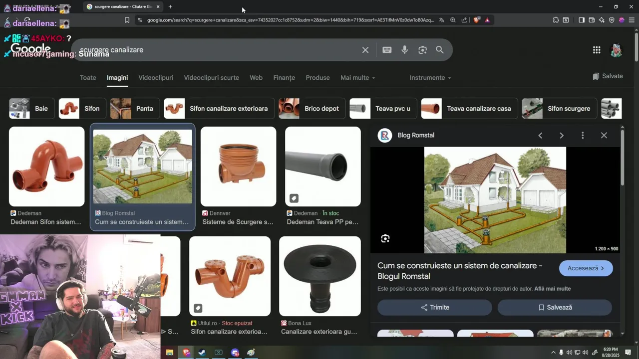Viewport: 639px width, 359px height.
Task: Click the share icon in address bar
Action: click(x=464, y=20)
